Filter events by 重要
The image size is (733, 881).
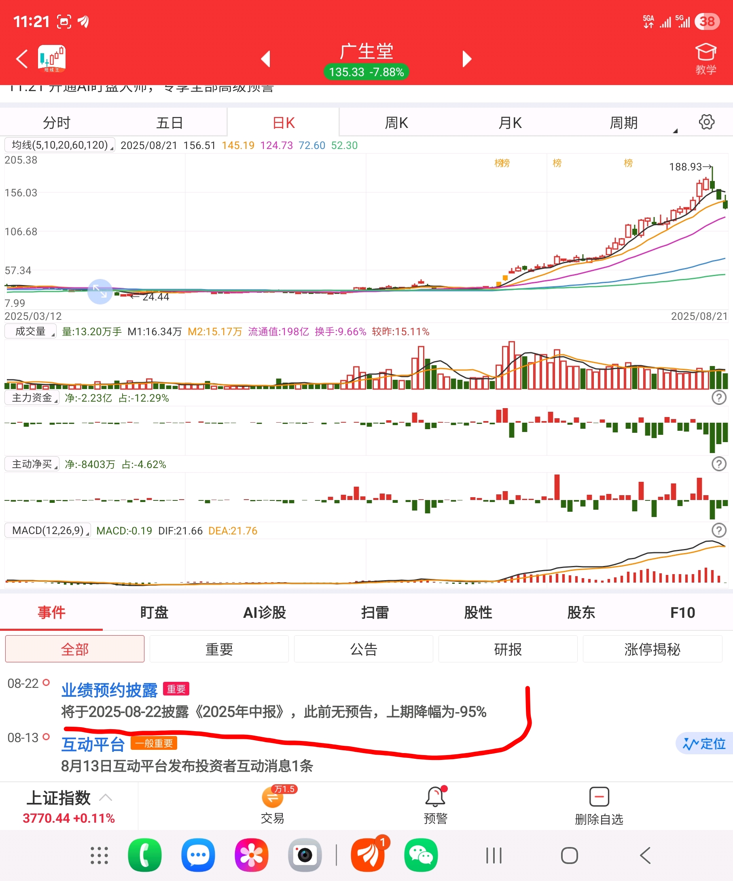click(219, 649)
